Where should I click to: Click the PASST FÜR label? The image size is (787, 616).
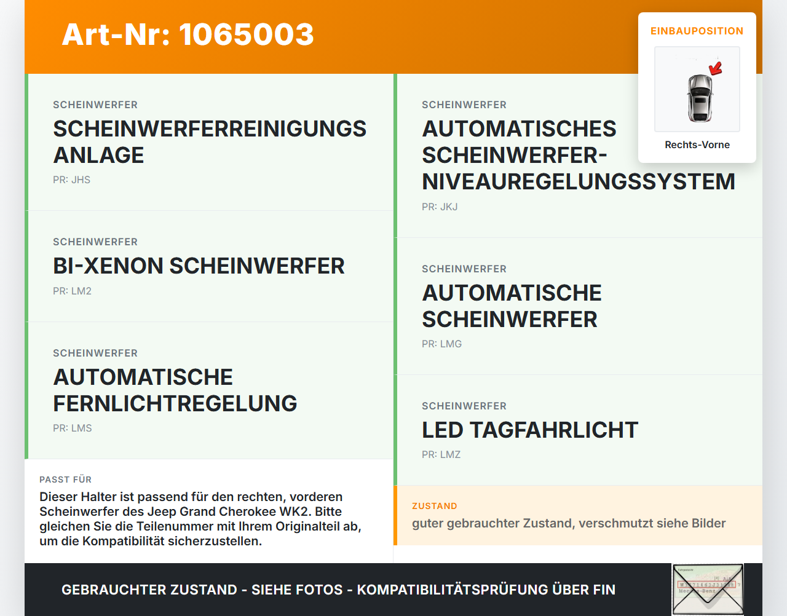point(65,480)
